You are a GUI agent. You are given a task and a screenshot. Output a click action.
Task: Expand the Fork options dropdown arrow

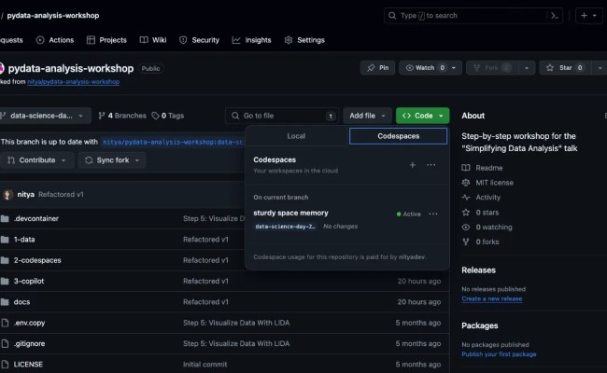pos(527,68)
